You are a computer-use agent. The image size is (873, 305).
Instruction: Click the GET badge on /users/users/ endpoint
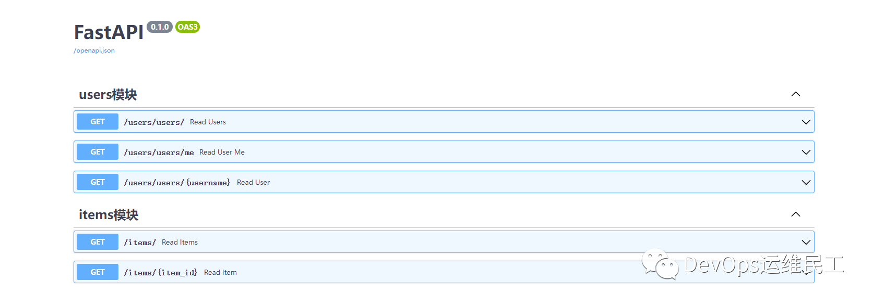click(x=97, y=121)
